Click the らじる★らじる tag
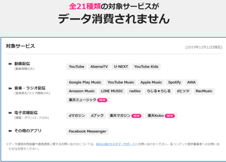The height and width of the screenshot is (162, 226). [159, 91]
